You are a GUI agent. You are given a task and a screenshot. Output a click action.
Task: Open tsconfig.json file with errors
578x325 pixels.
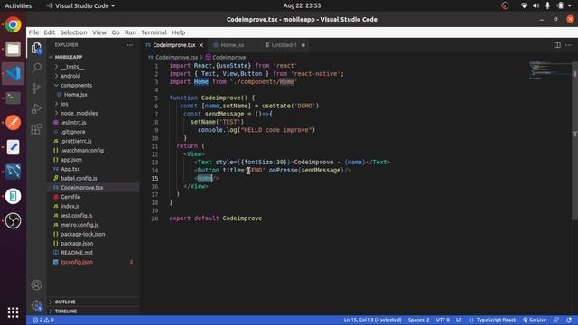(77, 262)
